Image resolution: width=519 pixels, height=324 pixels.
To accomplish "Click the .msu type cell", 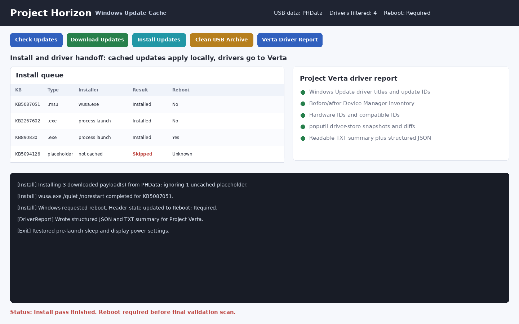I will (x=53, y=104).
